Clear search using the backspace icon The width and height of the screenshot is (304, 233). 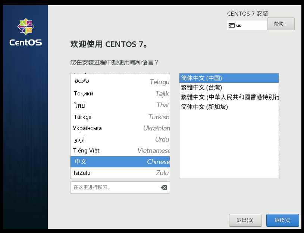(164, 188)
